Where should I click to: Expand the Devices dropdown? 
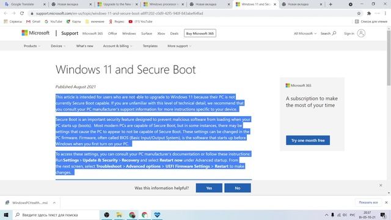[58, 46]
